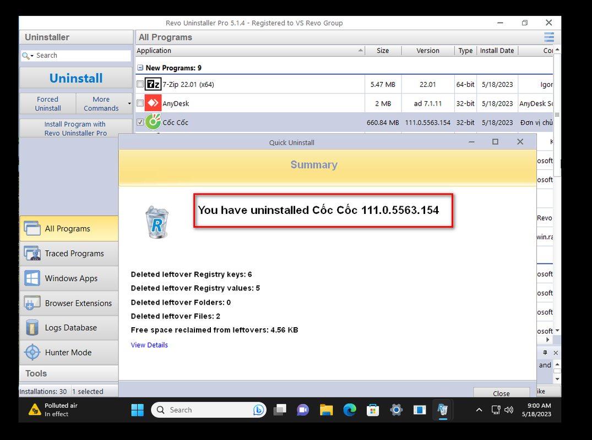Image resolution: width=592 pixels, height=440 pixels.
Task: Sort by Install Date column
Action: [x=497, y=51]
